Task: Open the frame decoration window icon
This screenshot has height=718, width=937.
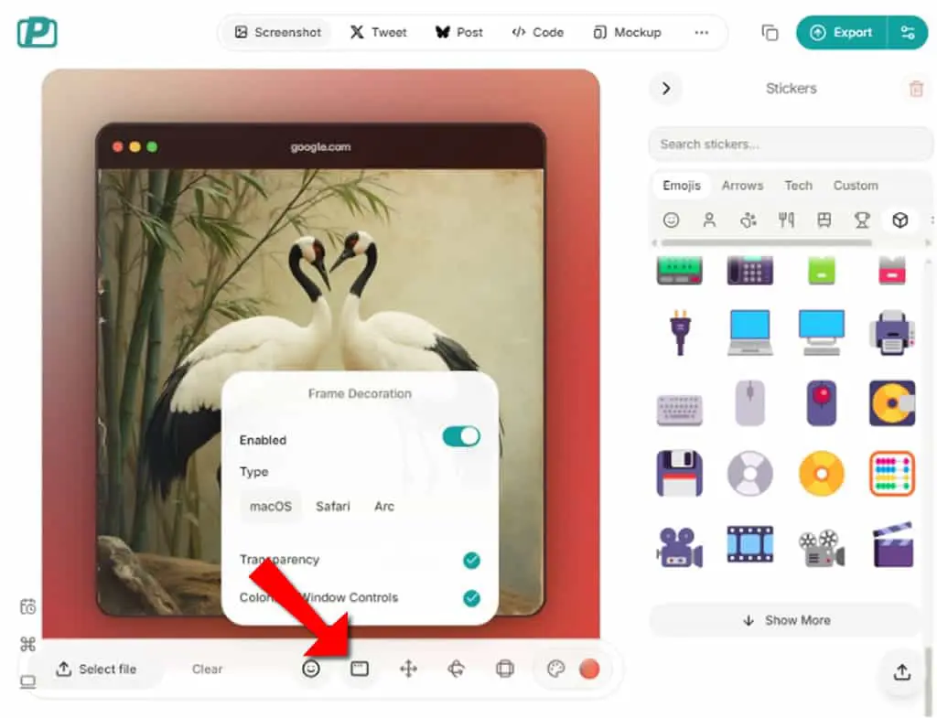Action: pyautogui.click(x=359, y=669)
